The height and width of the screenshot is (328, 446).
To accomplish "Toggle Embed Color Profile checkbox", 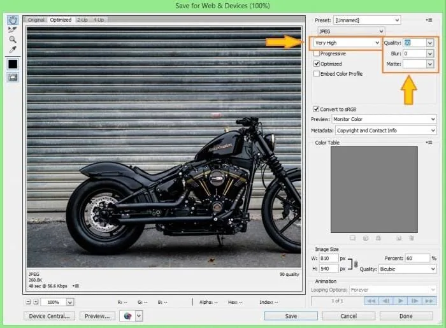I will [316, 74].
